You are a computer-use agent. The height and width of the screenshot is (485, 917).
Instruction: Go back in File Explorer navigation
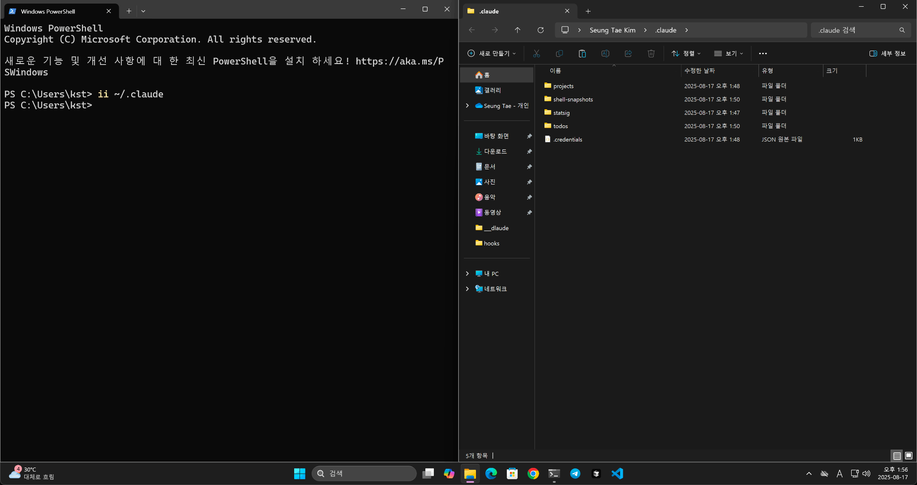(x=472, y=30)
